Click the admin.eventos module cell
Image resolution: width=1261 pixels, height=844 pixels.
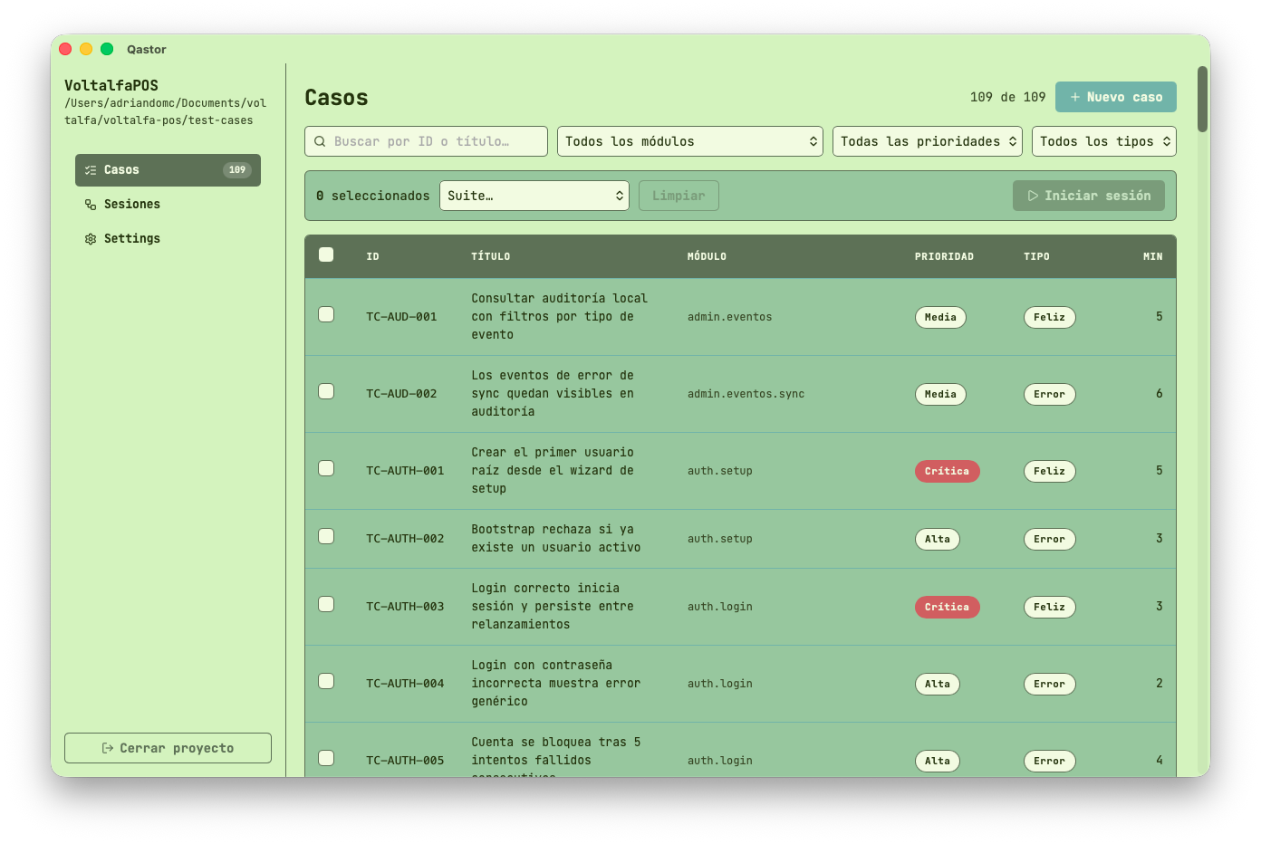point(730,317)
